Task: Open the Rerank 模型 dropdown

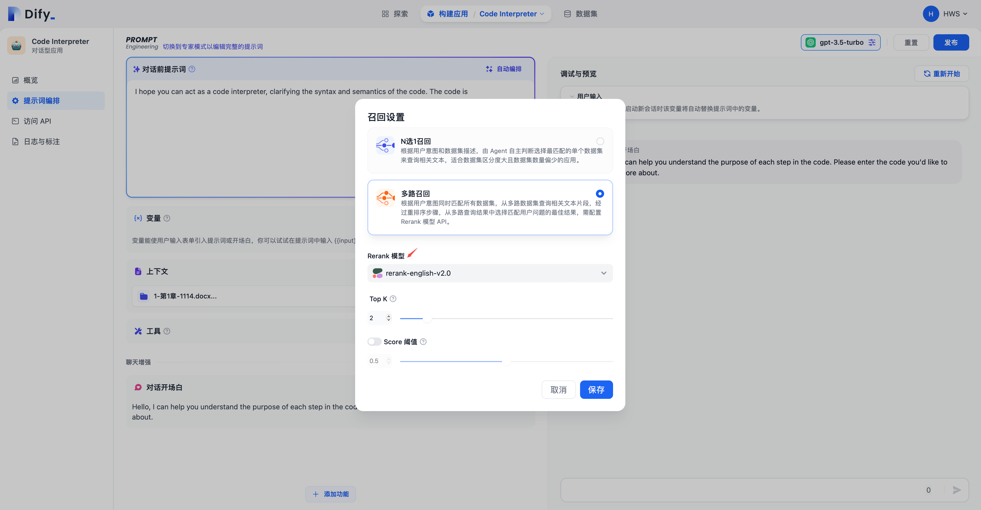Action: pos(490,273)
